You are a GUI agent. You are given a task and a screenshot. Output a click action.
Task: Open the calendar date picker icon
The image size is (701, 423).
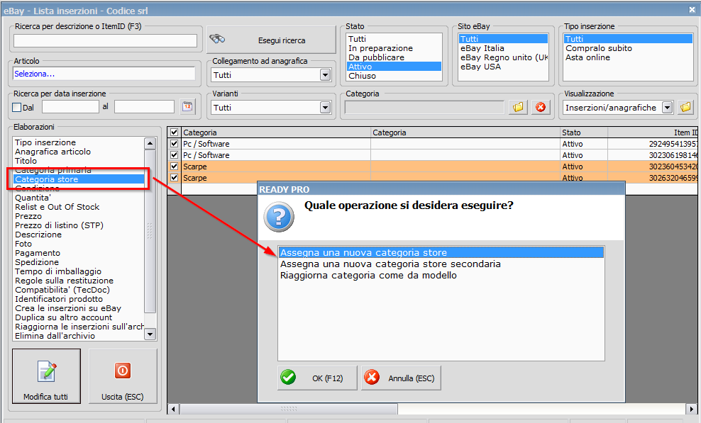coord(188,107)
